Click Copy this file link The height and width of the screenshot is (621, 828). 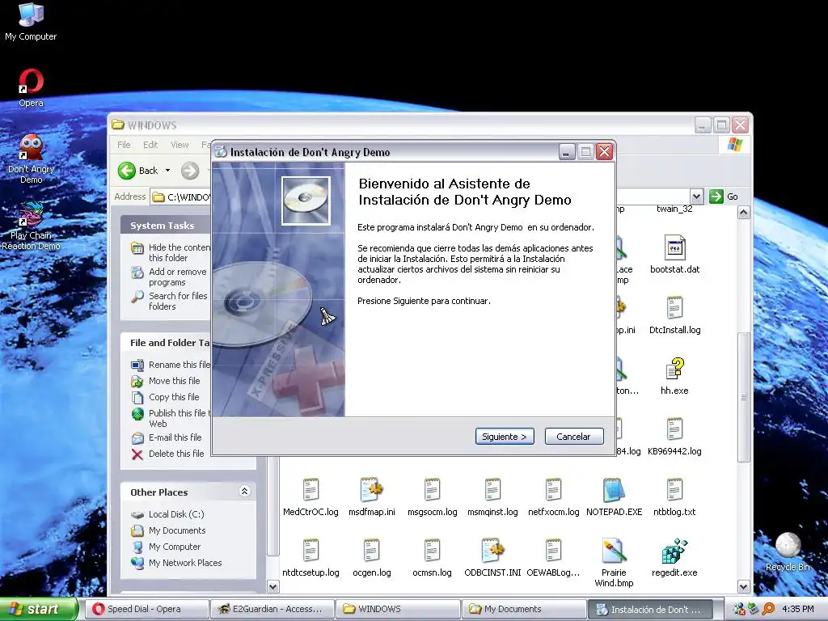pyautogui.click(x=165, y=397)
